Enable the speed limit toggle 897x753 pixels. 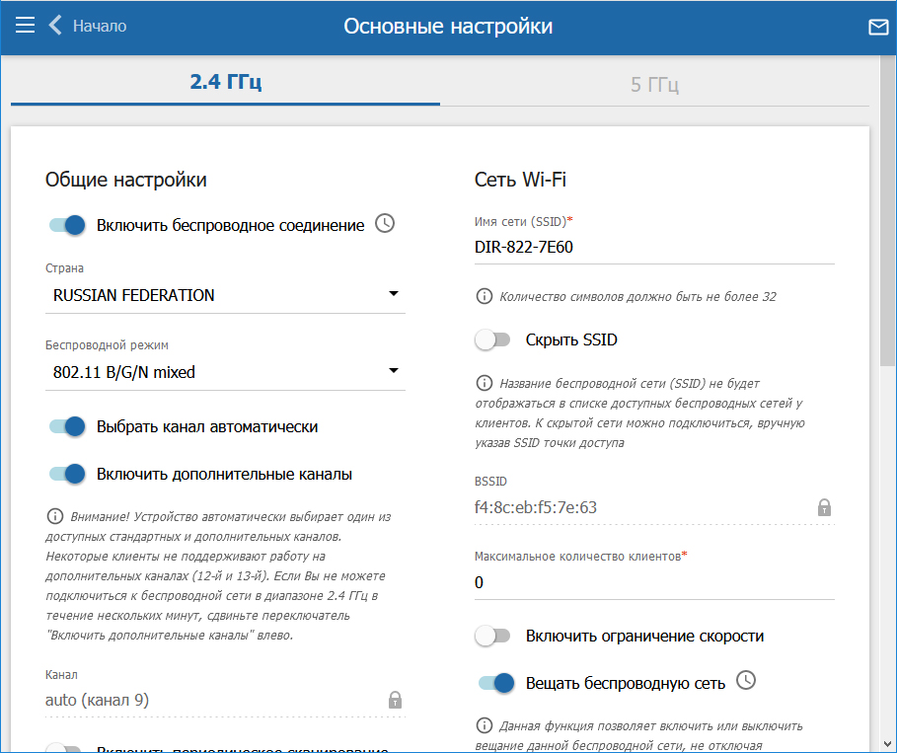click(492, 636)
